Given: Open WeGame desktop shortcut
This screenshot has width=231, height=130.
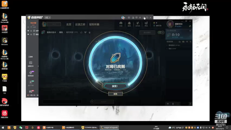Looking at the screenshot, I should [x=4, y=41].
